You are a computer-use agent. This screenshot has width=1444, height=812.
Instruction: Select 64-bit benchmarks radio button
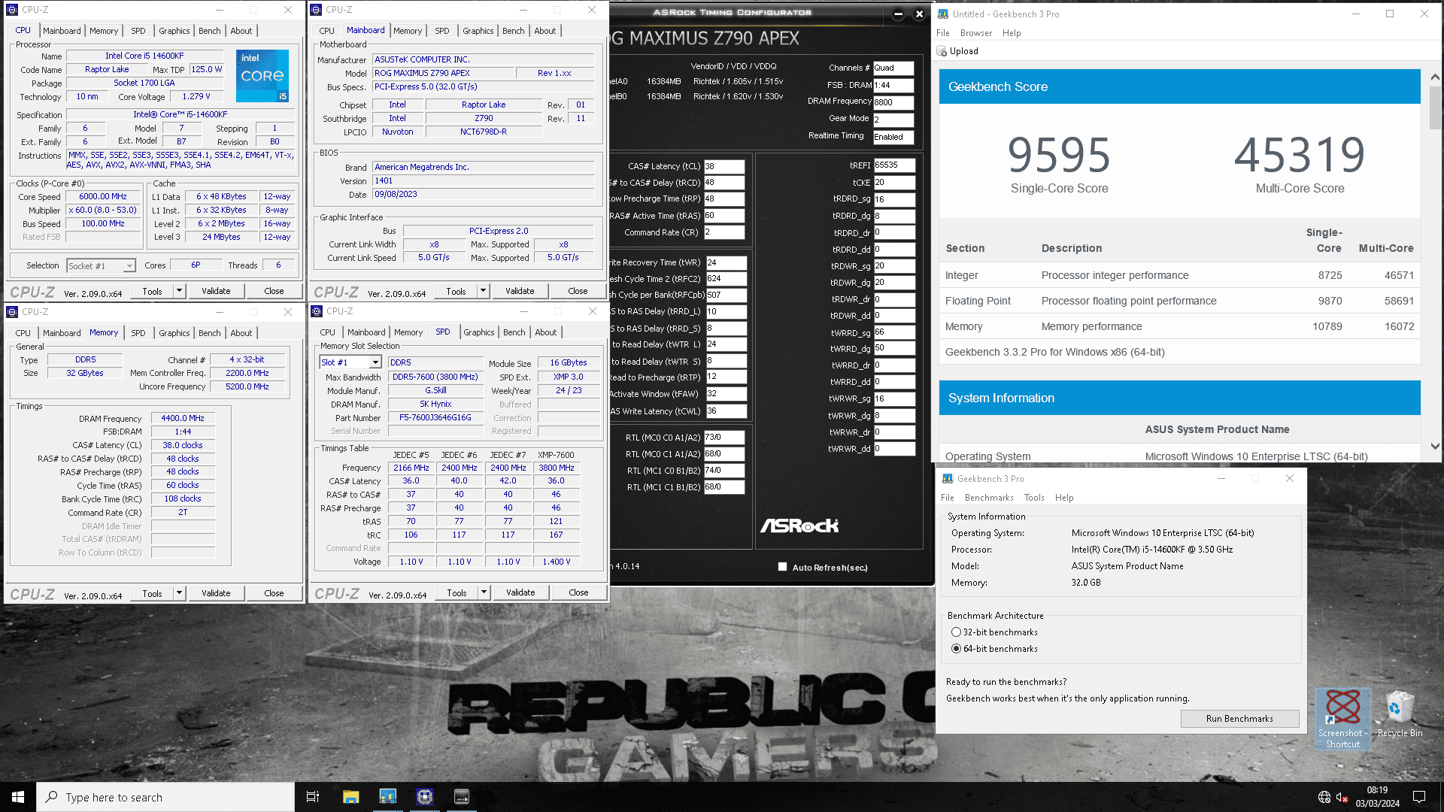click(x=956, y=649)
